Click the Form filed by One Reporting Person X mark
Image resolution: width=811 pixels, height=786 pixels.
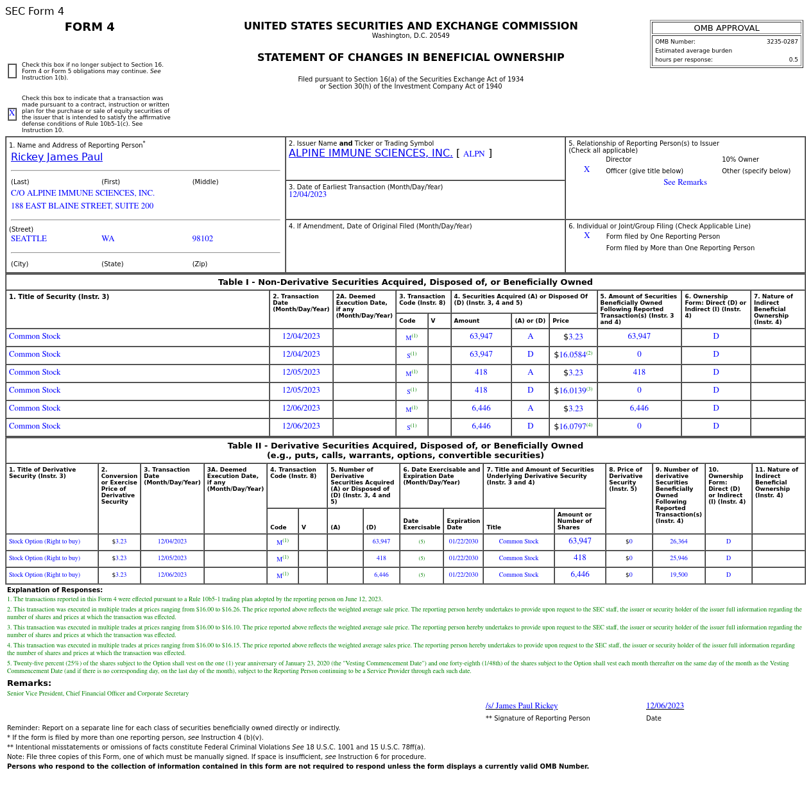[586, 236]
